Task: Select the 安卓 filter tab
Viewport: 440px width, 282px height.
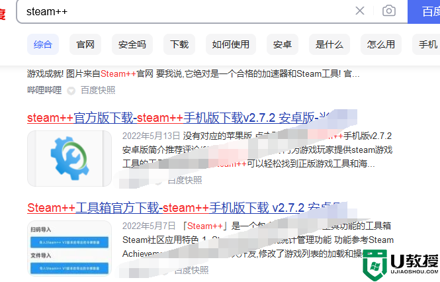Action: click(283, 44)
